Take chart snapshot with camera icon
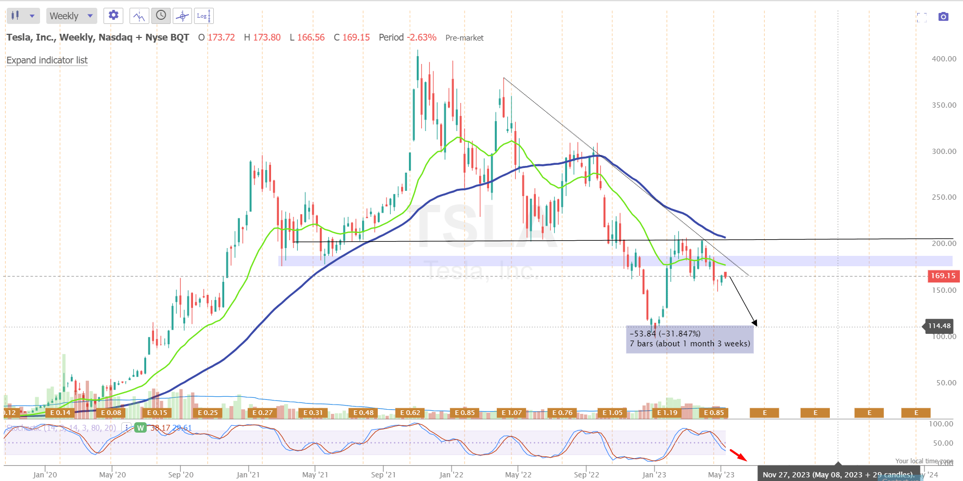Image resolution: width=963 pixels, height=481 pixels. pos(943,17)
